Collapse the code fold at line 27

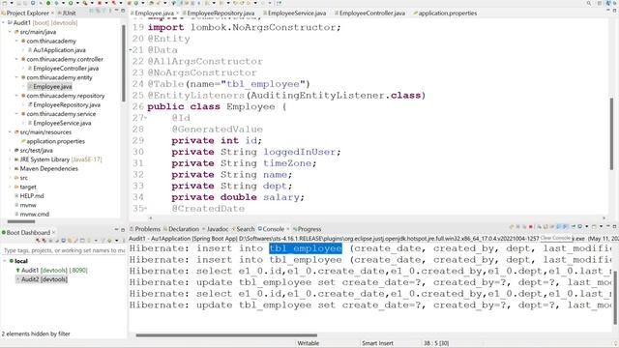(x=146, y=117)
